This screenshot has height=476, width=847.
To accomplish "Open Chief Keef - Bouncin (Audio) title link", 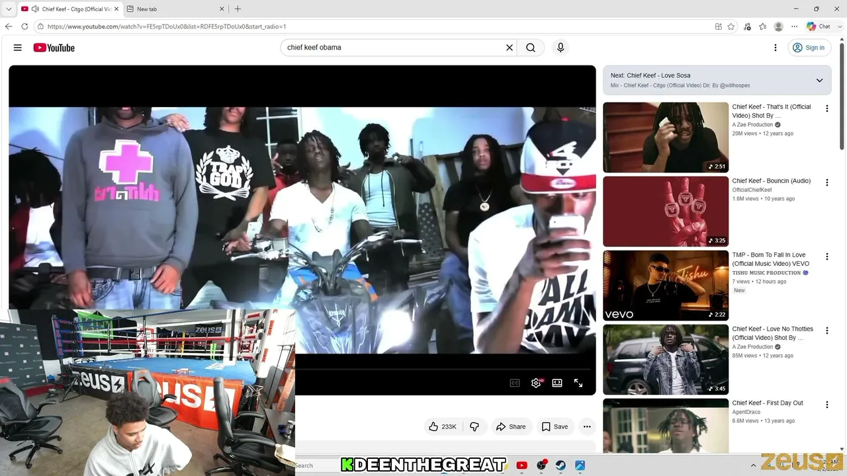I will click(771, 181).
